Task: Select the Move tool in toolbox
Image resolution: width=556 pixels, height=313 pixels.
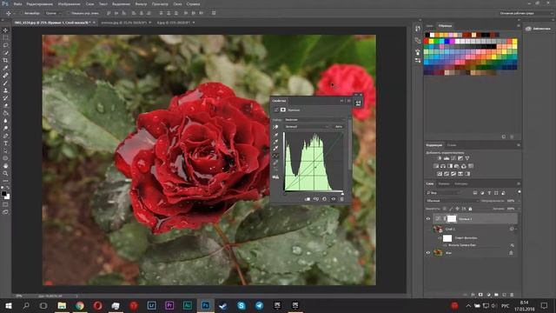Action: point(5,30)
